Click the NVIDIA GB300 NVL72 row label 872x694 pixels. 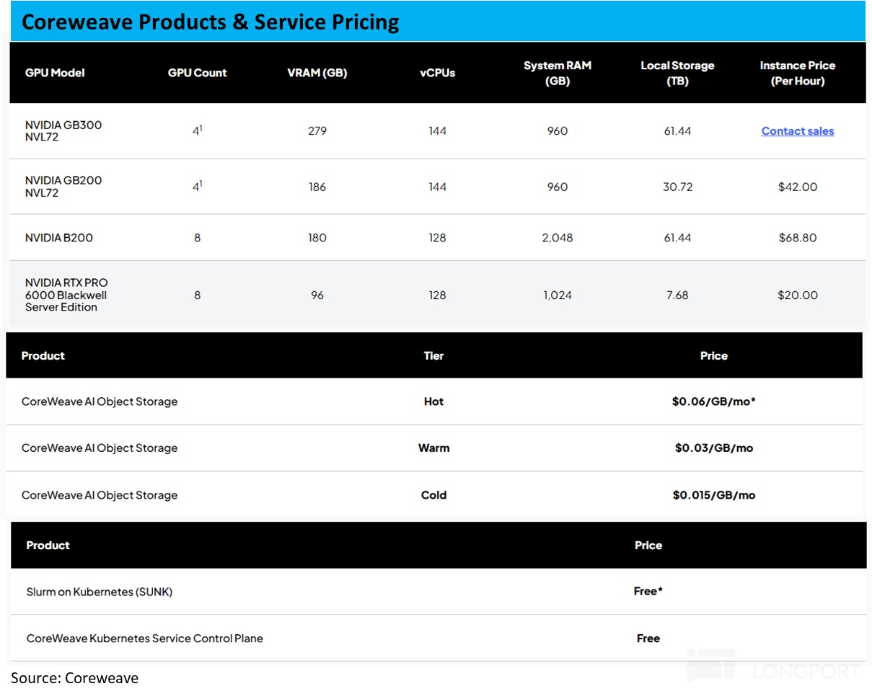tap(63, 130)
